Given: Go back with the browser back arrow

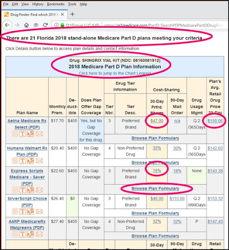Looking at the screenshot, I should coord(7,25).
